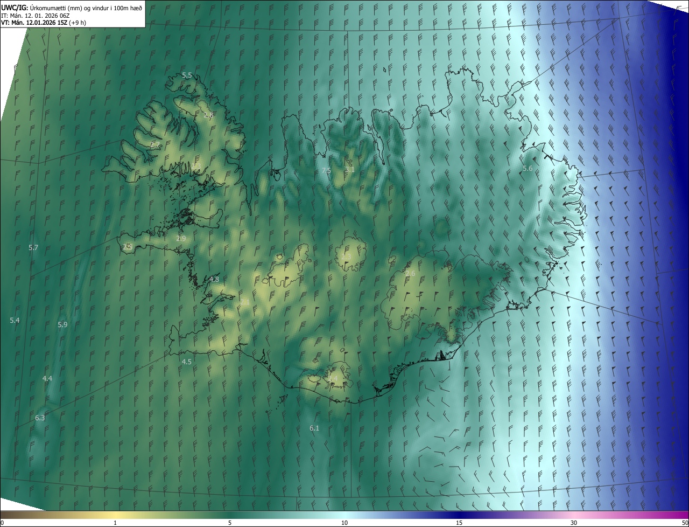Click the 'VT: Mán. 12.01.2026 15Z (+9 h)' line

click(44, 23)
